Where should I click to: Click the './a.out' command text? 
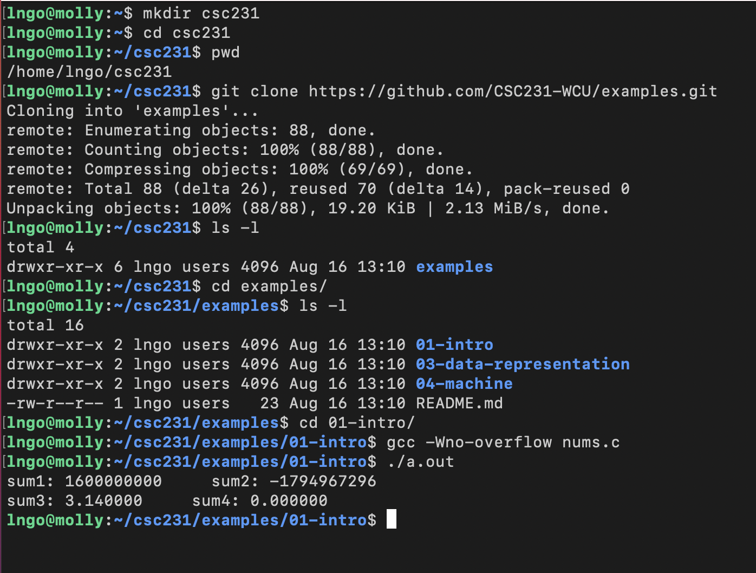[x=420, y=461]
